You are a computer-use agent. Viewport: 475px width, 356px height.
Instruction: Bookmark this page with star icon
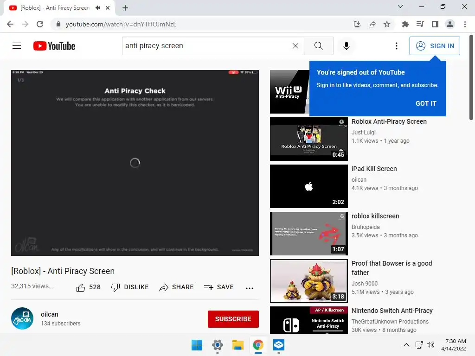coord(387,24)
